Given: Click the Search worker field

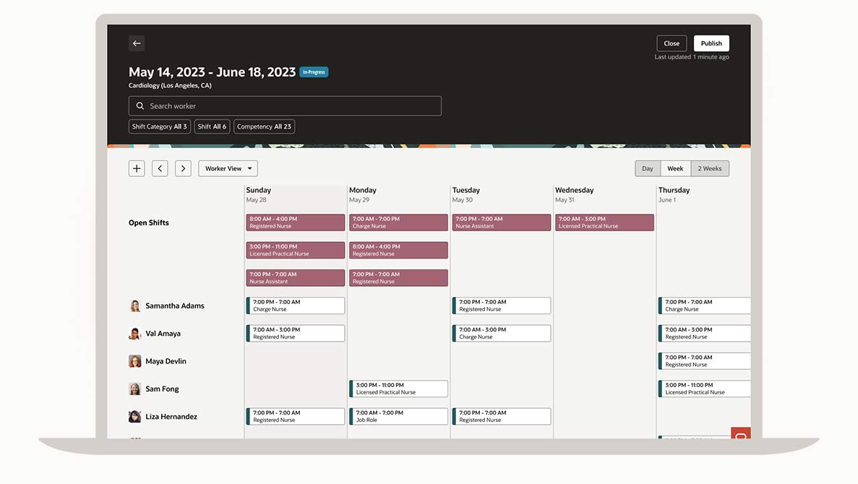Looking at the screenshot, I should click(x=285, y=106).
